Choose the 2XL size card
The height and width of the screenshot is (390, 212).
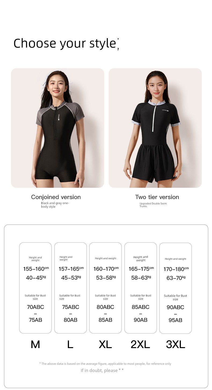141,288
